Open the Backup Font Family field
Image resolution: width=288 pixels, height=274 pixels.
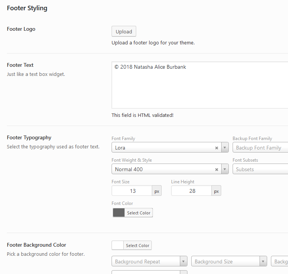[260, 148]
